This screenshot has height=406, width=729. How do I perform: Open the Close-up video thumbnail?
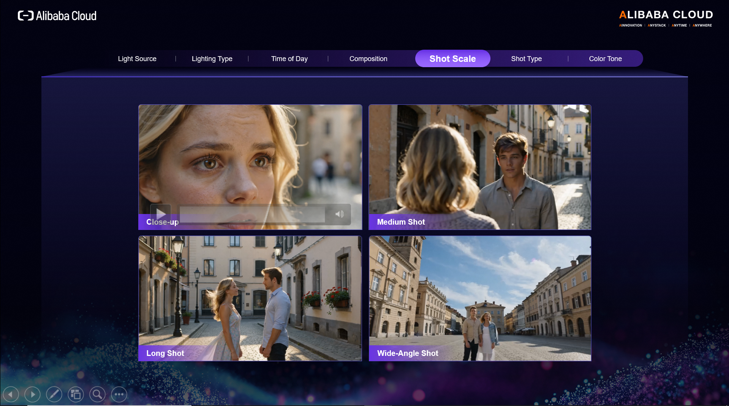point(250,167)
